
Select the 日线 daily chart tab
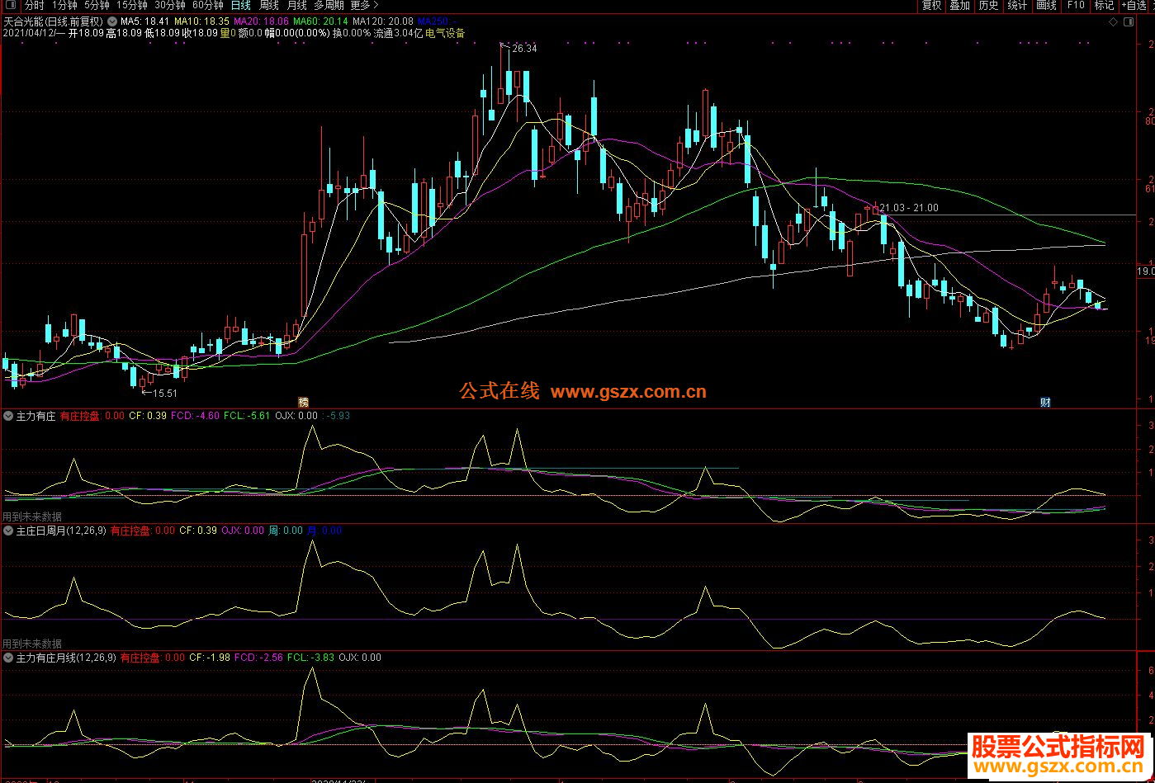(240, 5)
